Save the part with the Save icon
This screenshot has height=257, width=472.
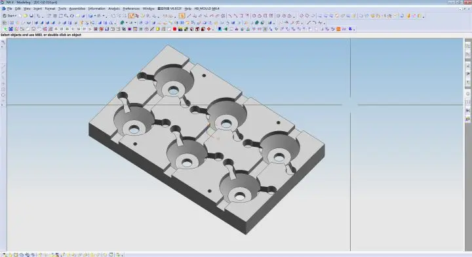[x=31, y=16]
